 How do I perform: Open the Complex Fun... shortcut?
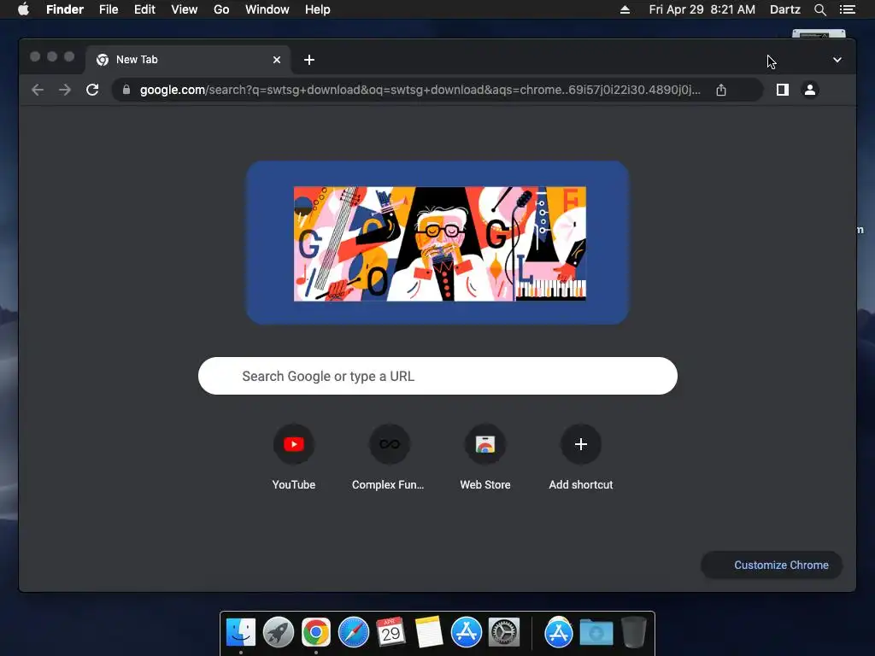click(389, 458)
